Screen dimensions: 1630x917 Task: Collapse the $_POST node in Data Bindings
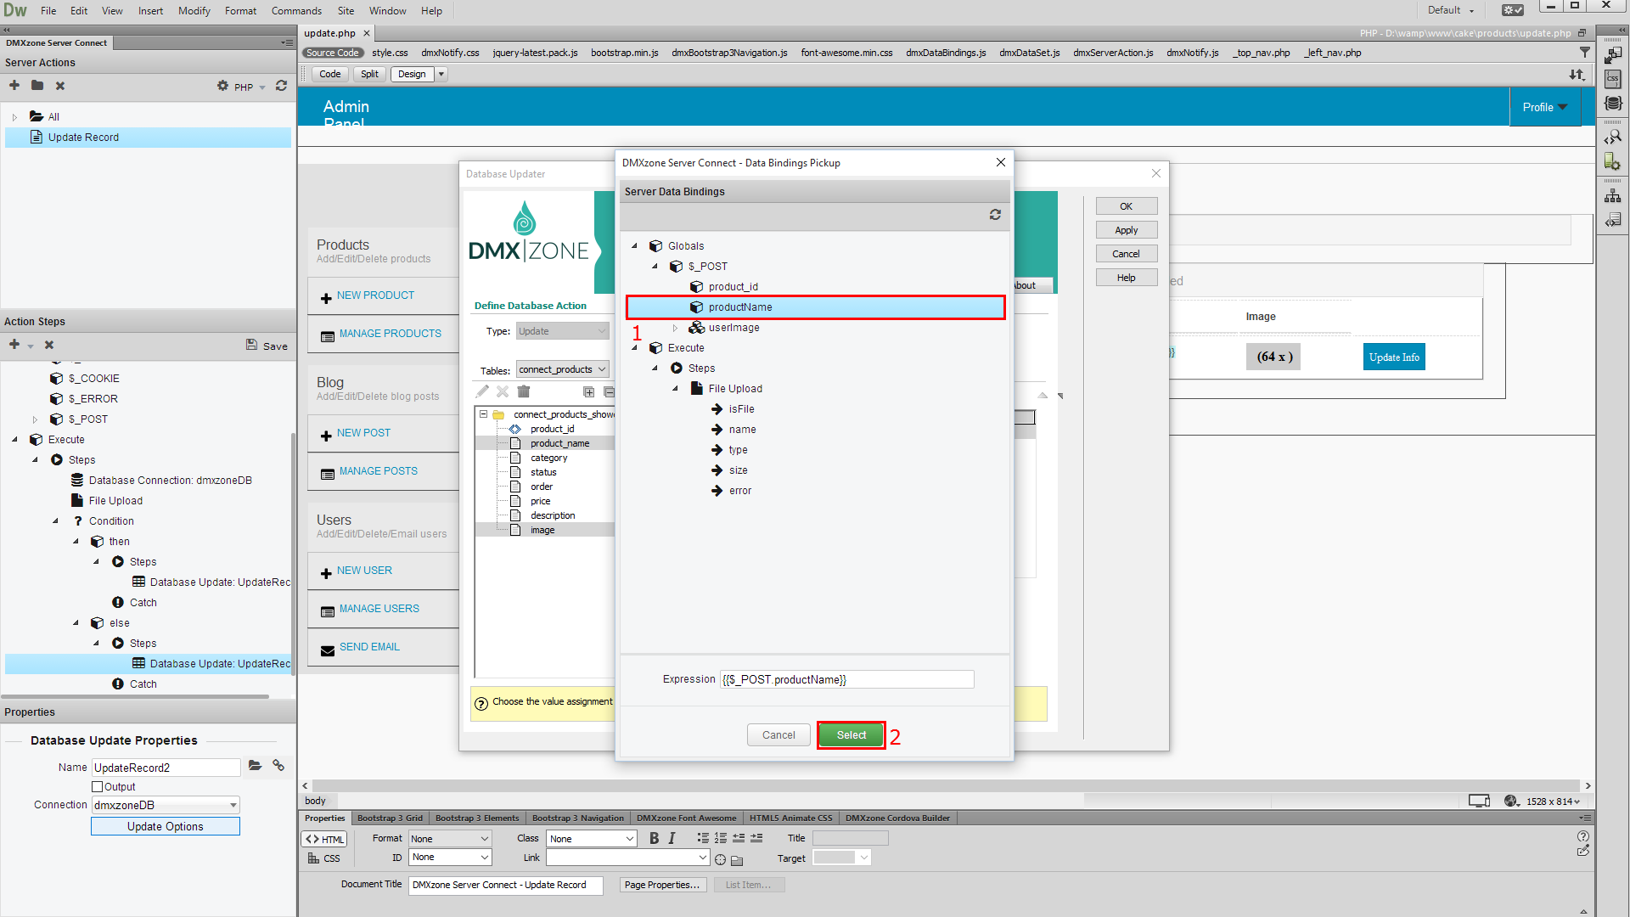point(655,266)
